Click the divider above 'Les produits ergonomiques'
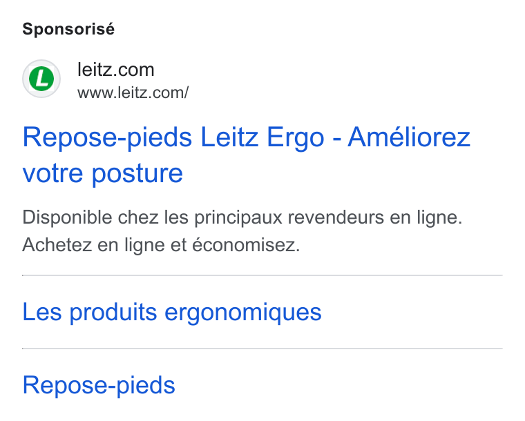The height and width of the screenshot is (421, 525). [x=262, y=275]
